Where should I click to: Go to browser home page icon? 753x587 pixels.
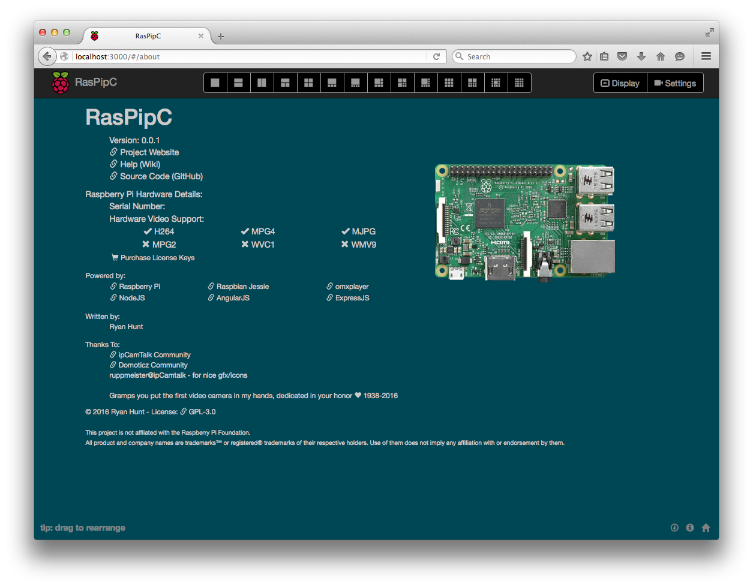pos(661,56)
